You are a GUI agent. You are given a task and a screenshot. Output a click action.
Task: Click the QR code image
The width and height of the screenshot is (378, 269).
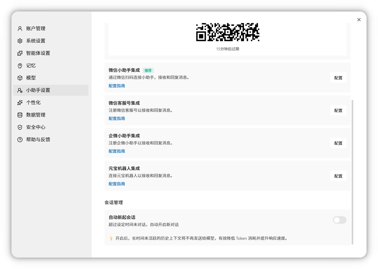[228, 32]
